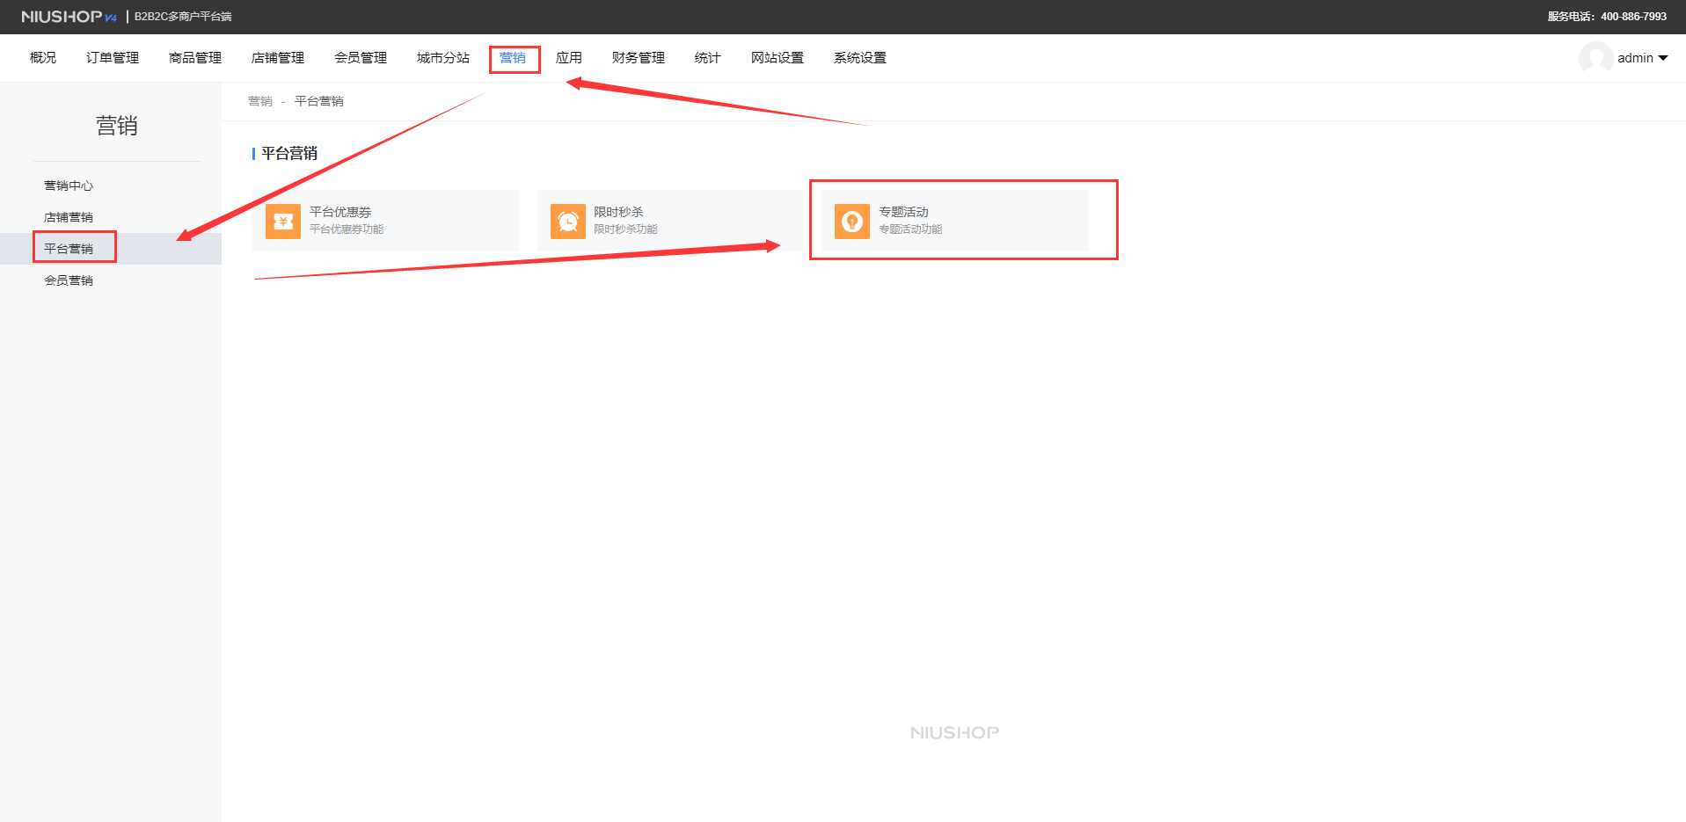
Task: Click the admin username label
Action: [x=1635, y=58]
